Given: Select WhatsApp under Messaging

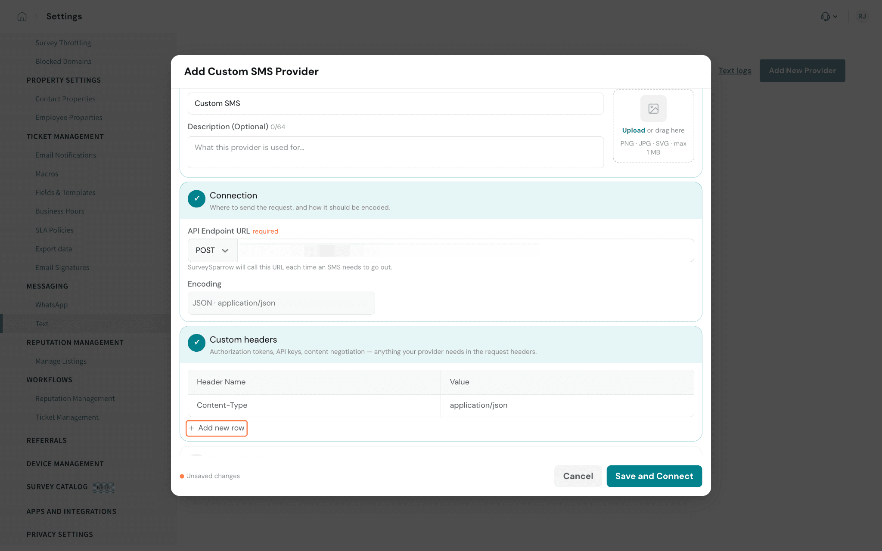Looking at the screenshot, I should click(52, 305).
